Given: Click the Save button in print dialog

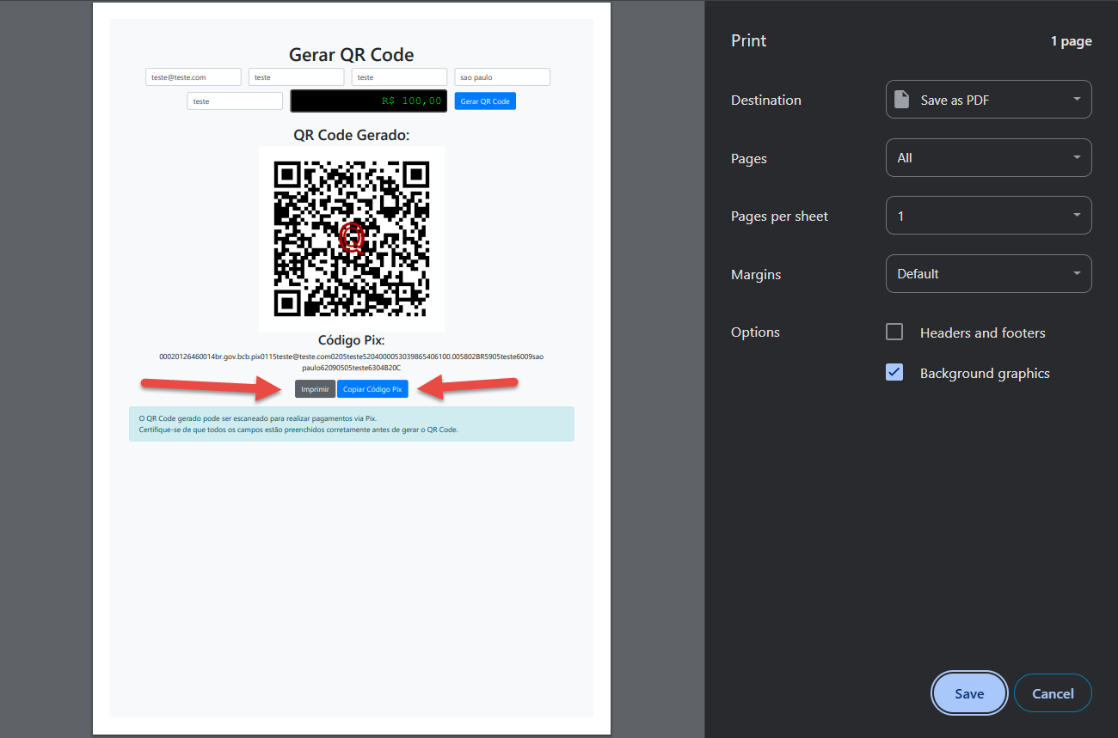Looking at the screenshot, I should 968,693.
